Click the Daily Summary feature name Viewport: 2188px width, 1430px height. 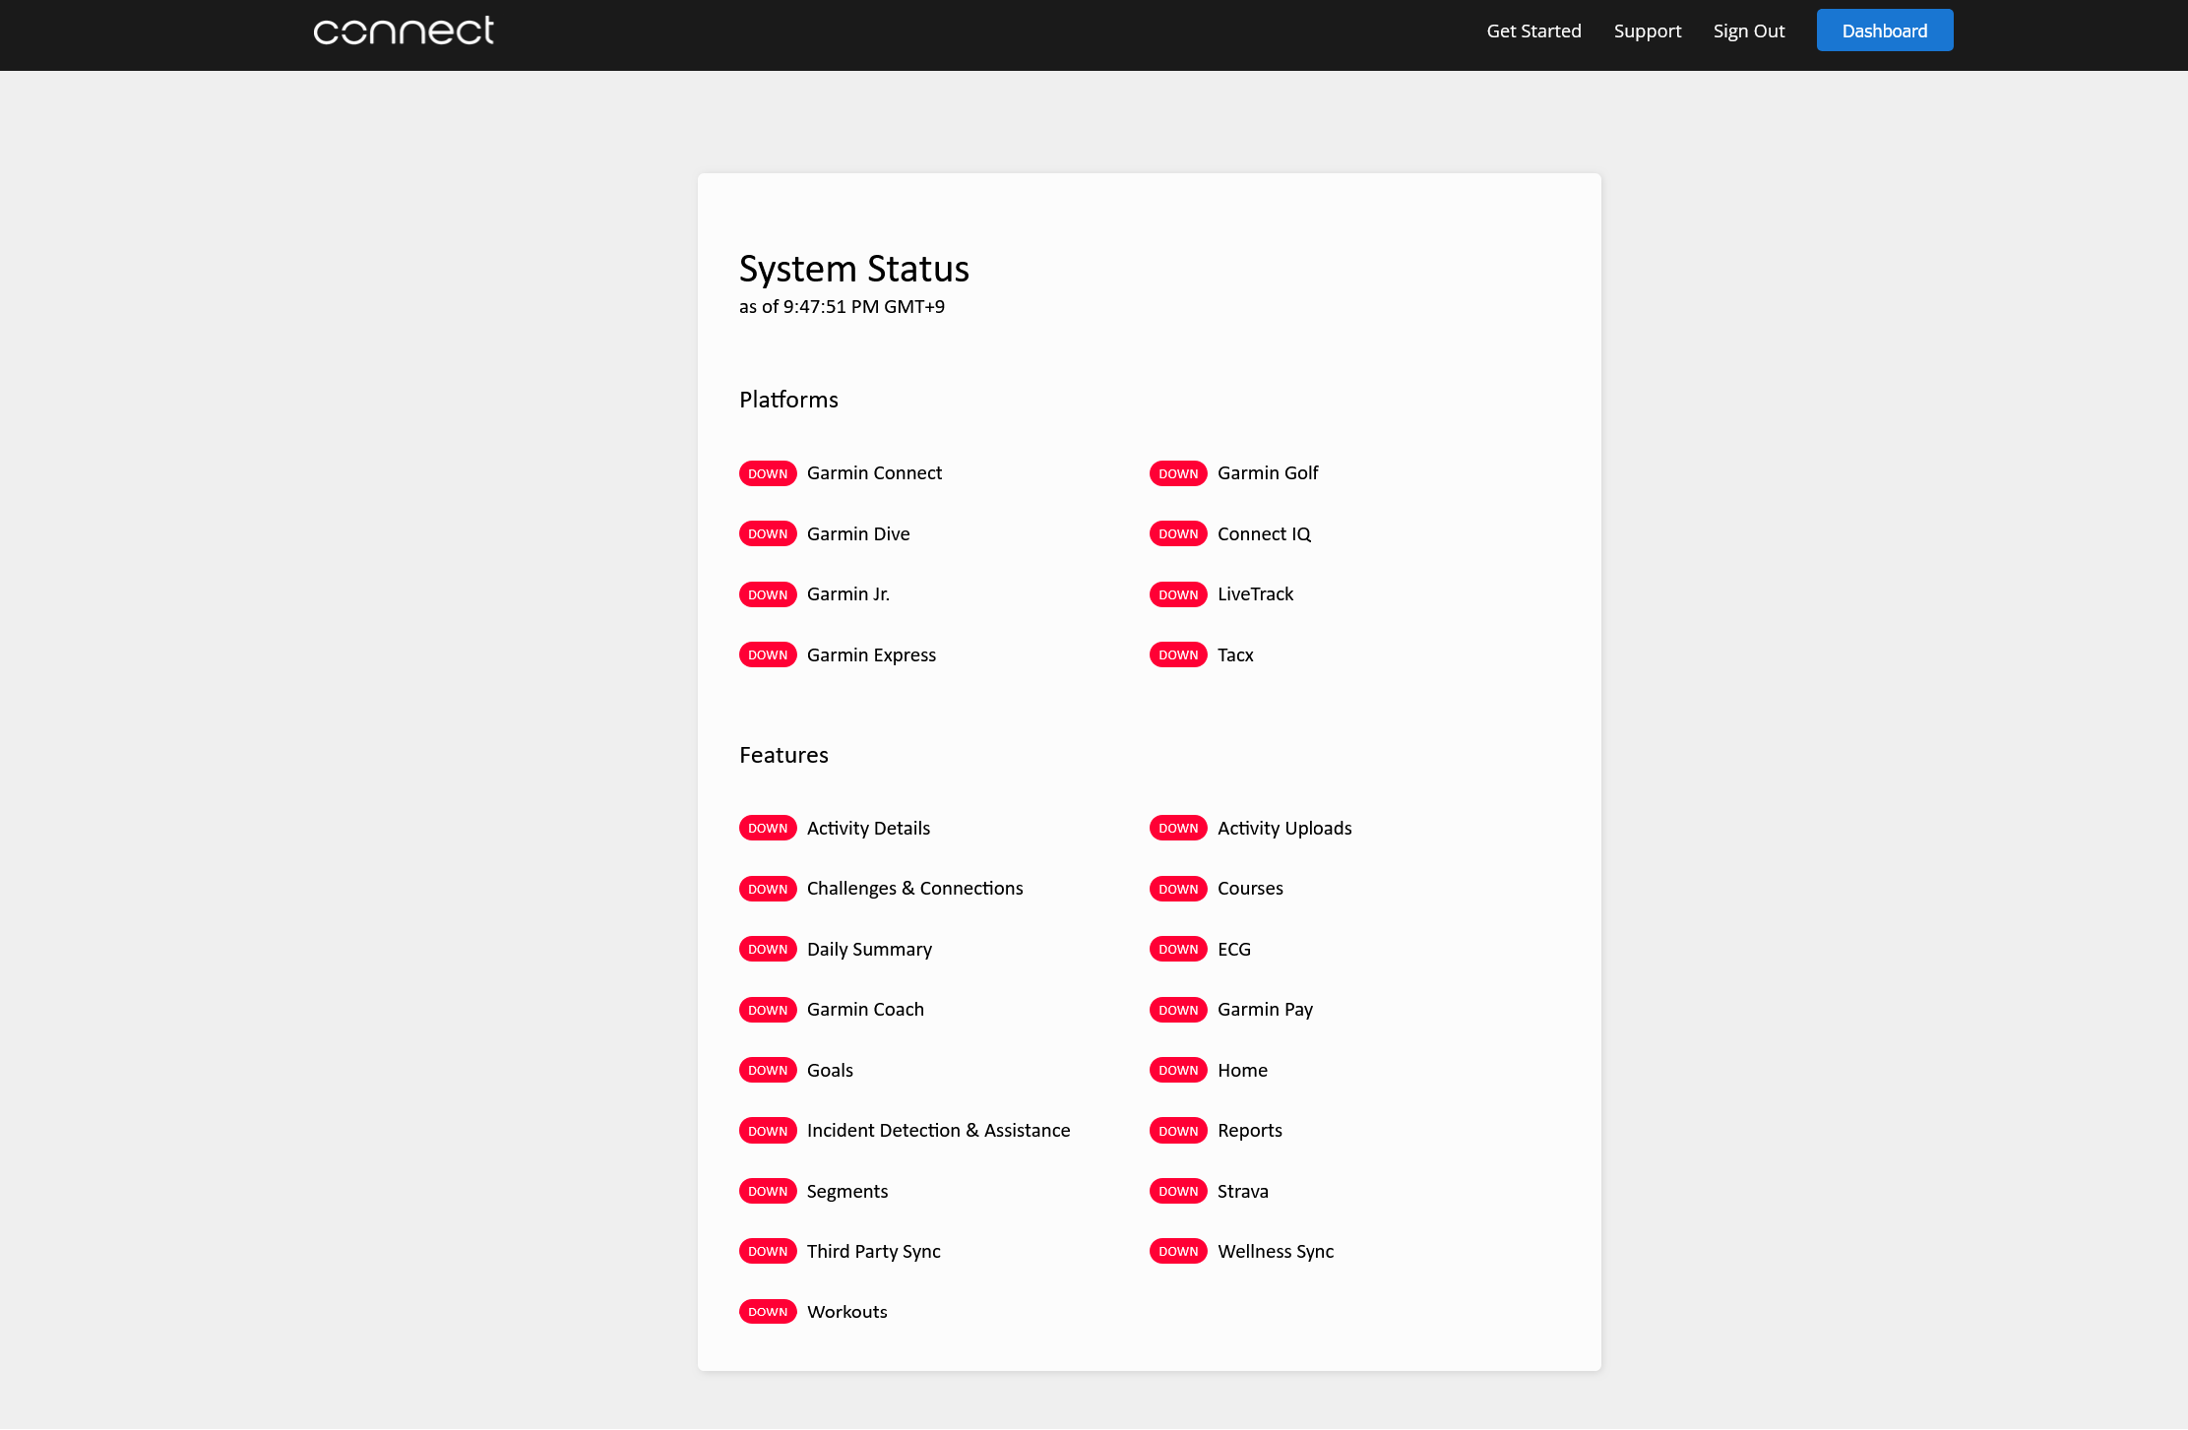pos(869,949)
